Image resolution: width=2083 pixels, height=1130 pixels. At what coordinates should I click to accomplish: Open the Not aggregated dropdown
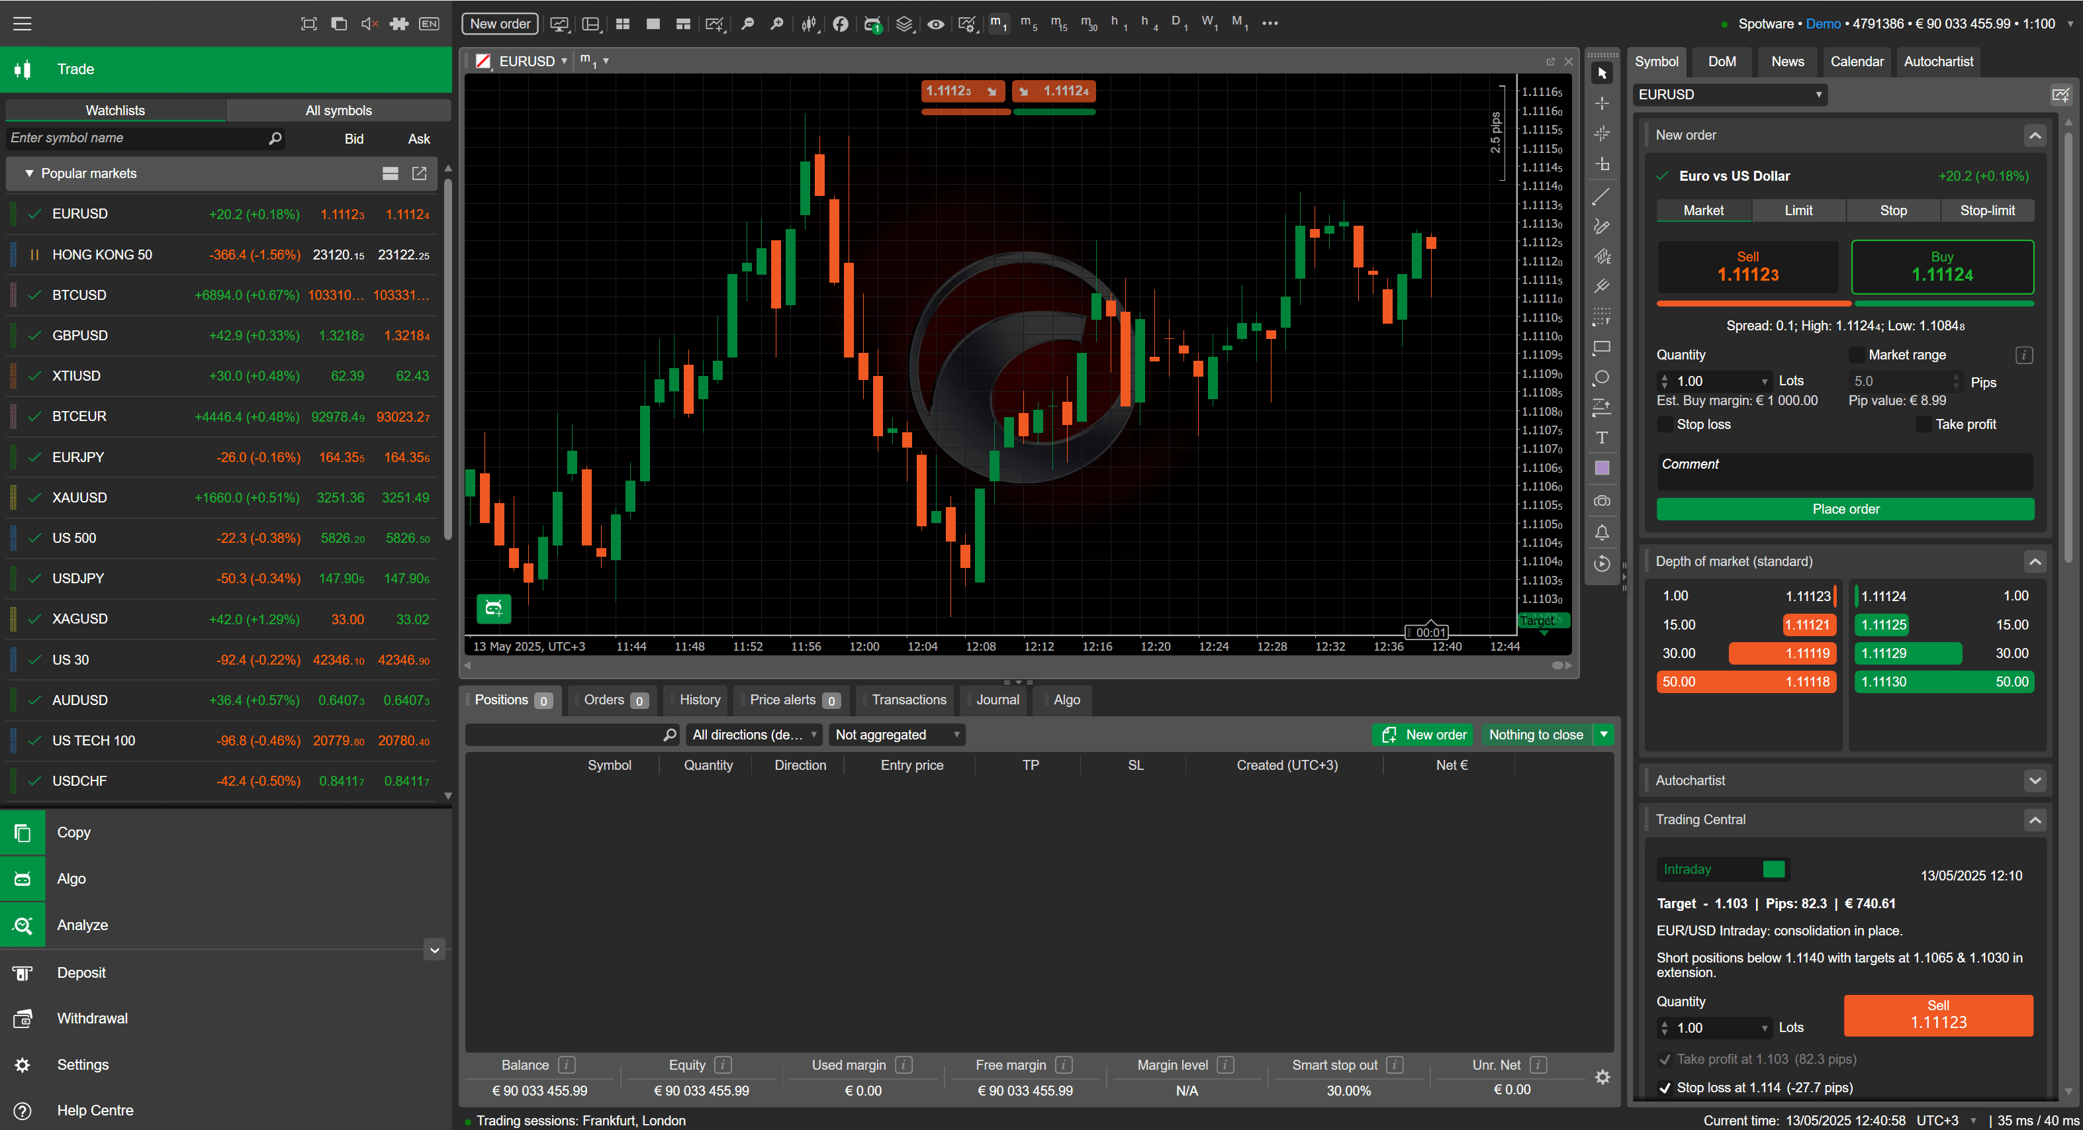[896, 734]
